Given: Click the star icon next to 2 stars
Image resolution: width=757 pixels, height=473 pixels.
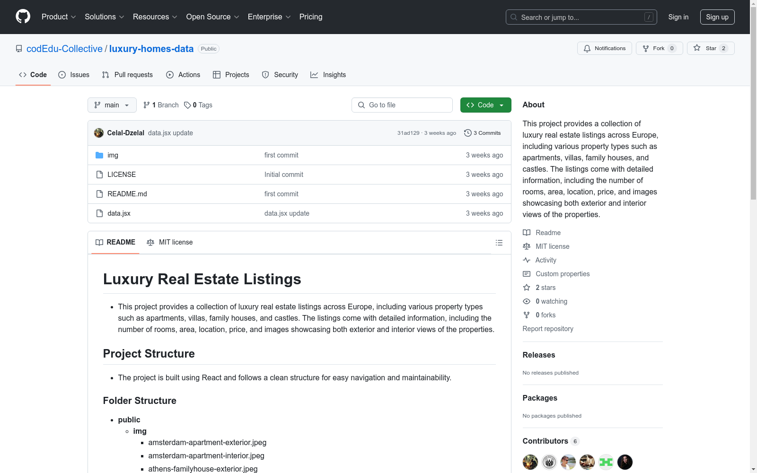Looking at the screenshot, I should pos(527,288).
